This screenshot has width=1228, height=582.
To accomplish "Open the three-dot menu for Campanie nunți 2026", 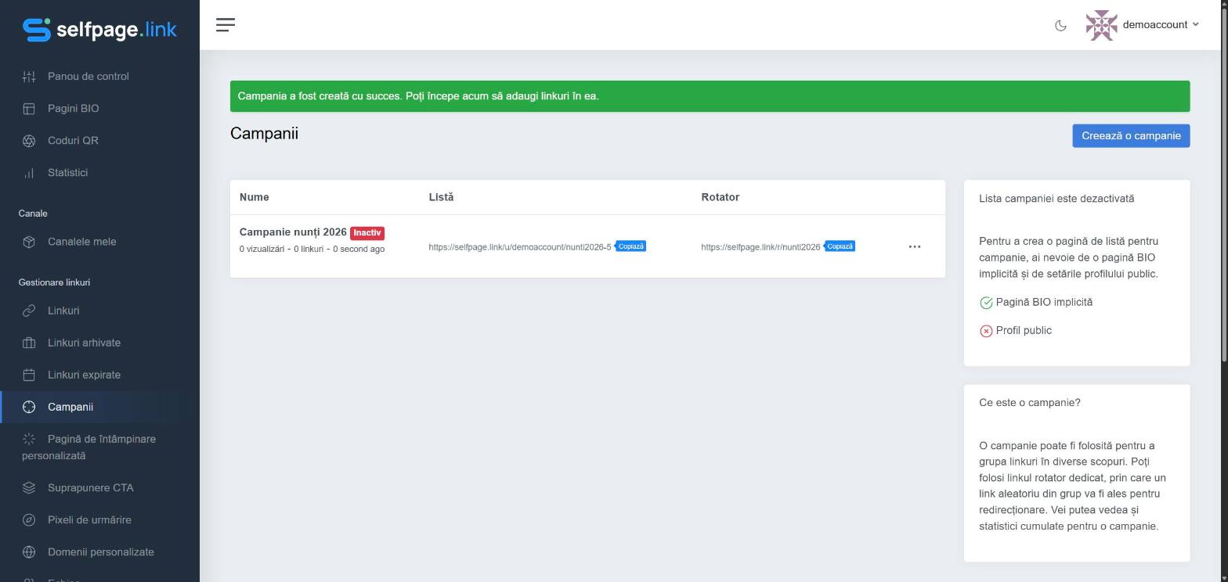I will pyautogui.click(x=914, y=246).
